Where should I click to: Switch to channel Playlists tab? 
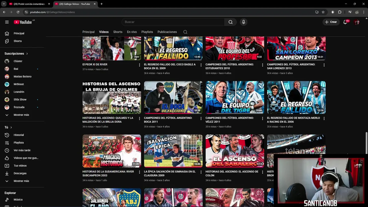147,32
